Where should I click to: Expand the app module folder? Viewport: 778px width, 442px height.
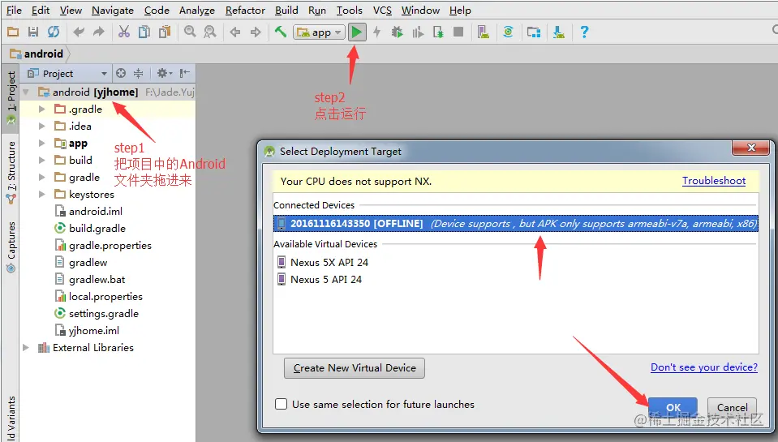(x=42, y=144)
